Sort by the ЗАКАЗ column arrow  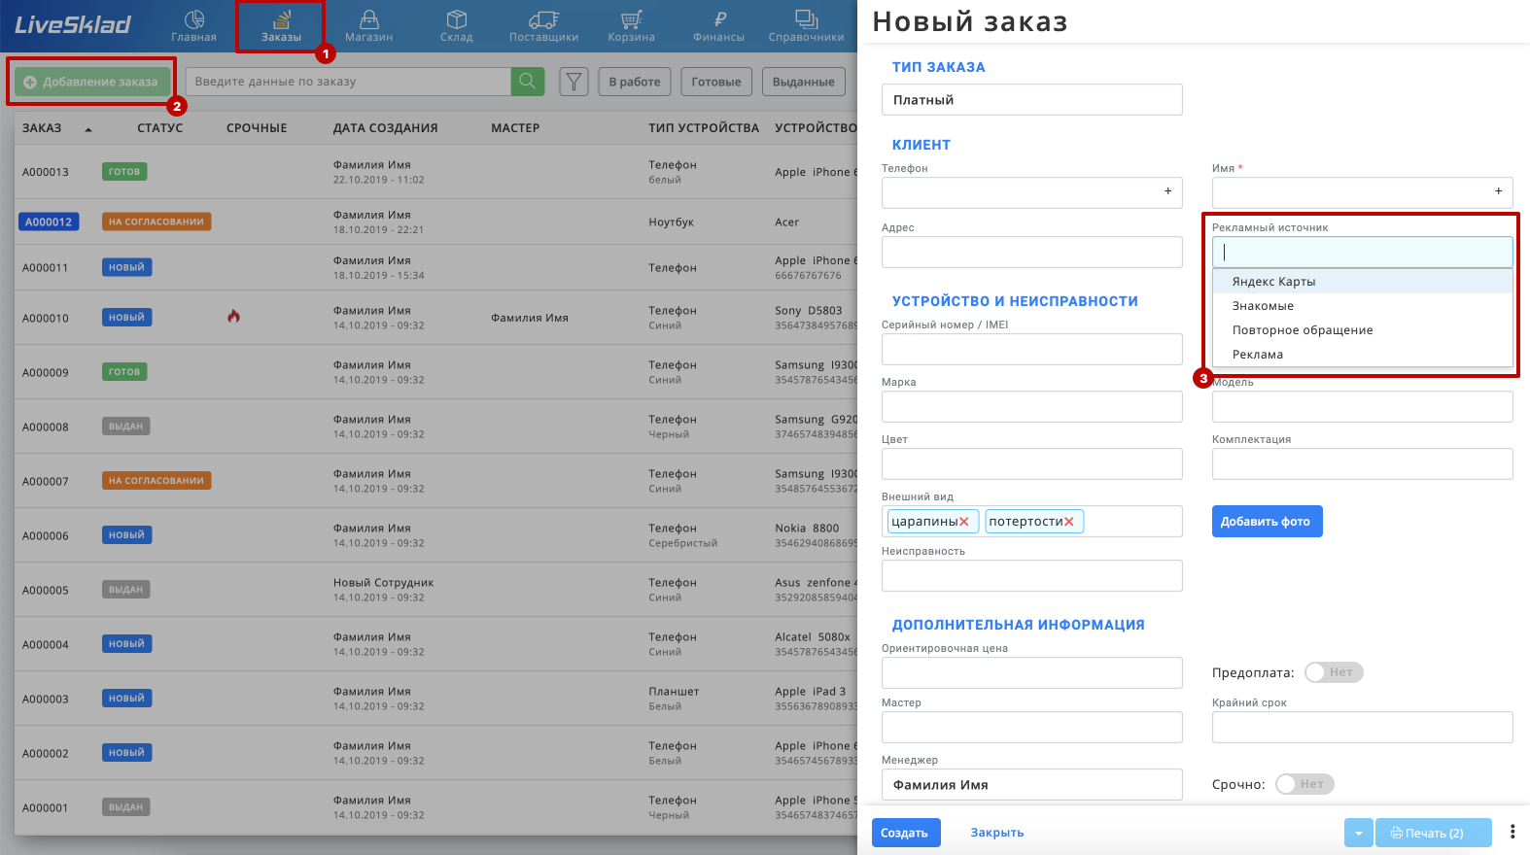pos(88,129)
